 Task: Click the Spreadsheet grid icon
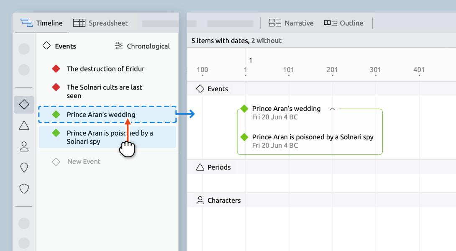coord(79,23)
